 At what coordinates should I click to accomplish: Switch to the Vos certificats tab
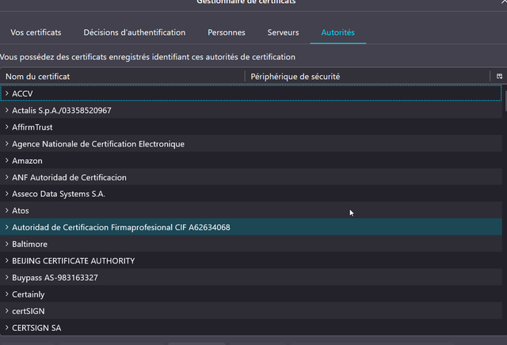tap(36, 32)
